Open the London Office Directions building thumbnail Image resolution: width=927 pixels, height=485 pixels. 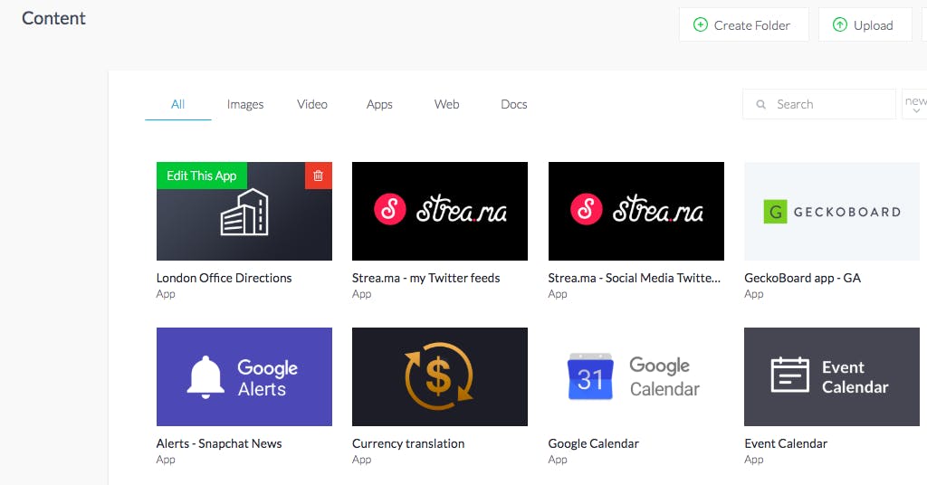coord(244,212)
